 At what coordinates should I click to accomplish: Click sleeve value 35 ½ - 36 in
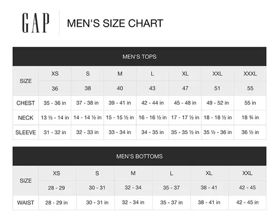218,133
